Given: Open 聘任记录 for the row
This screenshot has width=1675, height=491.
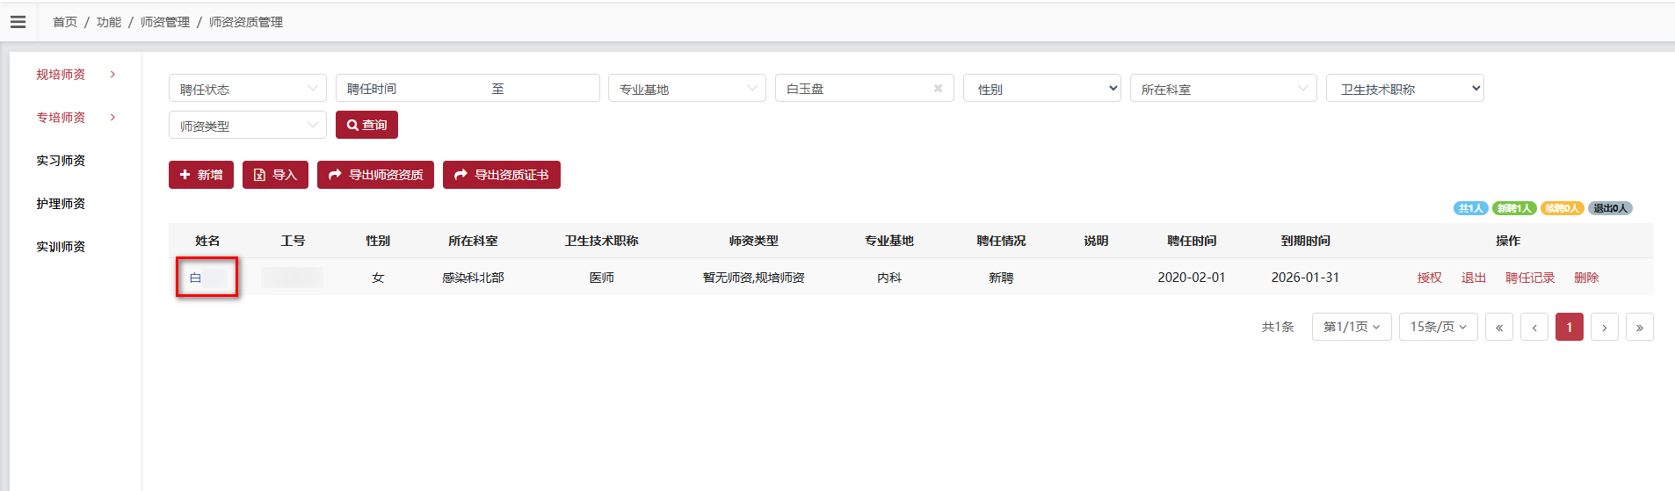Looking at the screenshot, I should pos(1530,278).
